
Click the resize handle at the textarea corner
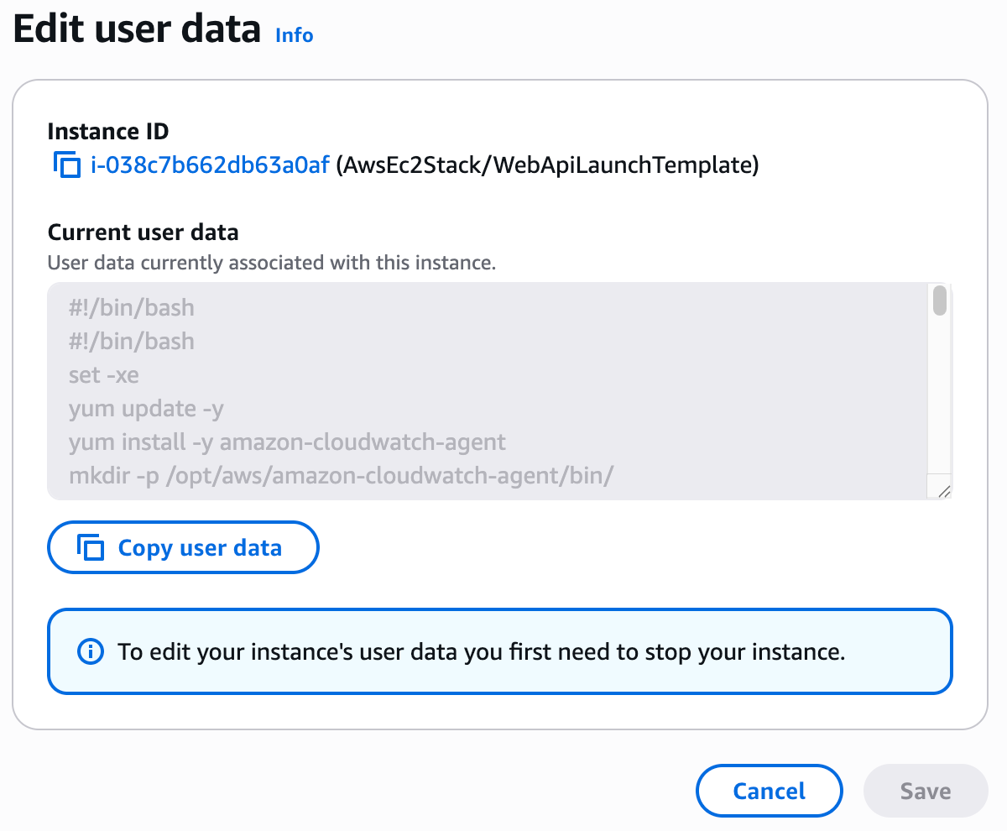[x=943, y=491]
